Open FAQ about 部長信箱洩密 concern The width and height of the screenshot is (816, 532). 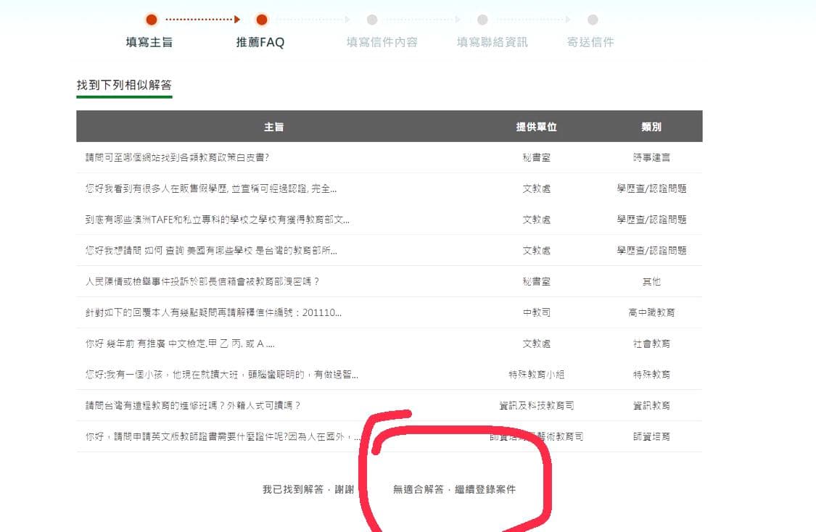[x=202, y=282]
